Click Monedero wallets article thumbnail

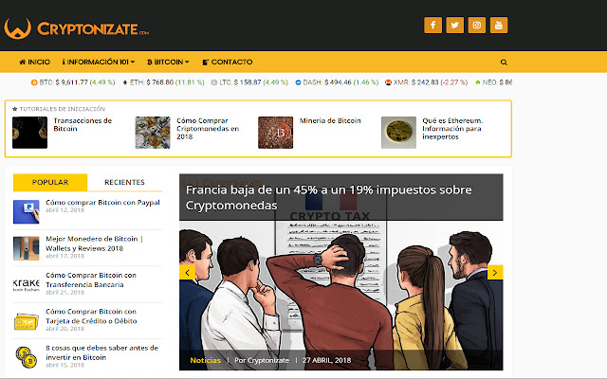27,248
